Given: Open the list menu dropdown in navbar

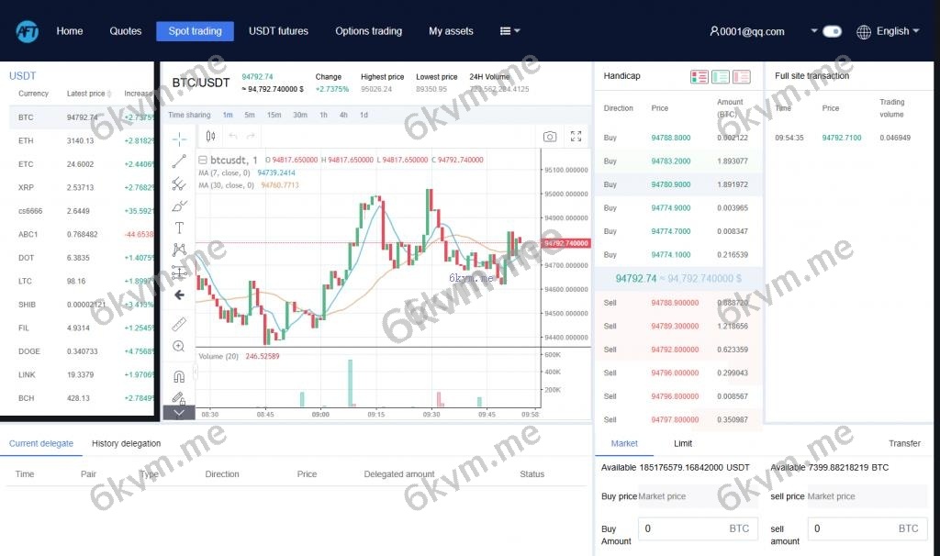Looking at the screenshot, I should tap(509, 31).
